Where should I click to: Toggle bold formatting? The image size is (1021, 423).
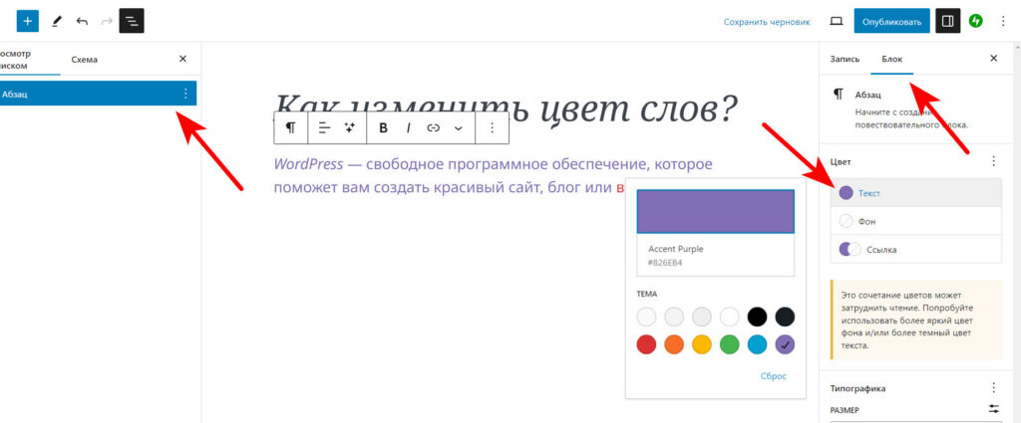point(383,128)
